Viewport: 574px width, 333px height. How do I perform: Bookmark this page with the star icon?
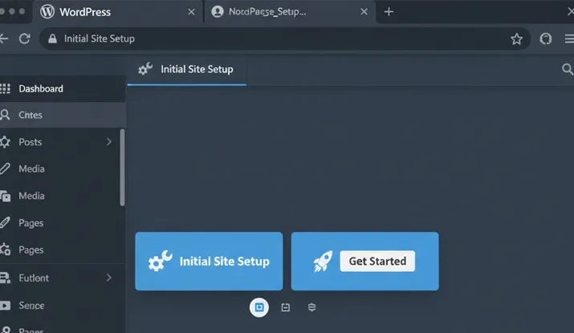tap(516, 39)
